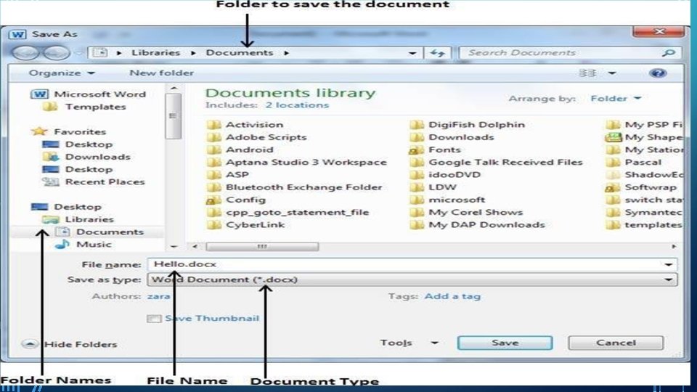Open the Organize dropdown menu
This screenshot has height=392, width=697.
(61, 73)
